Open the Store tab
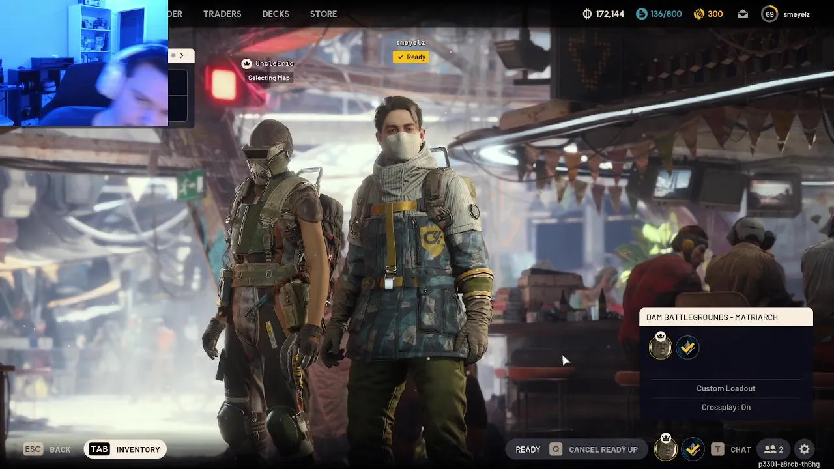The height and width of the screenshot is (469, 834). (323, 14)
